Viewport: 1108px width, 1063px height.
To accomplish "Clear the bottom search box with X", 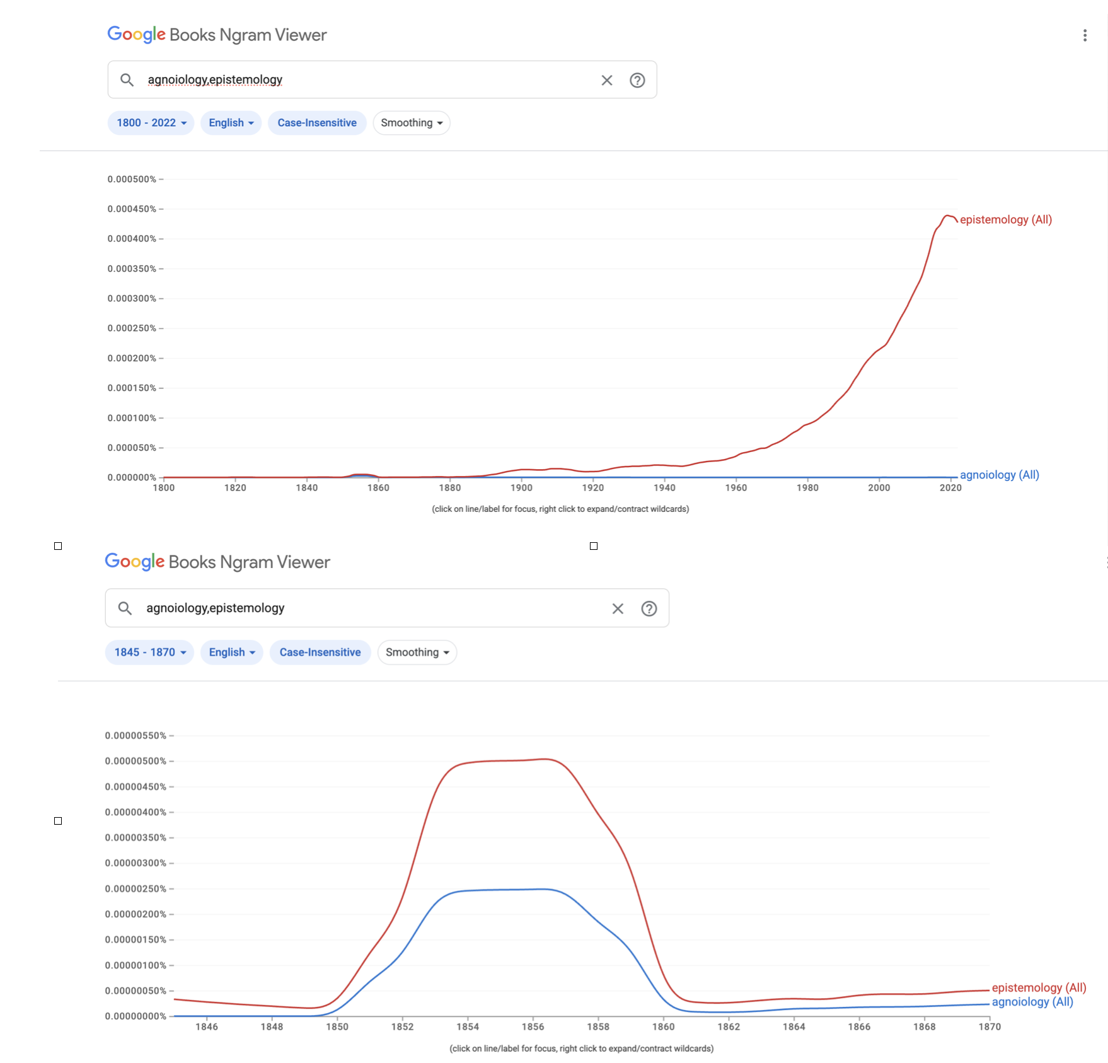I will click(x=618, y=608).
